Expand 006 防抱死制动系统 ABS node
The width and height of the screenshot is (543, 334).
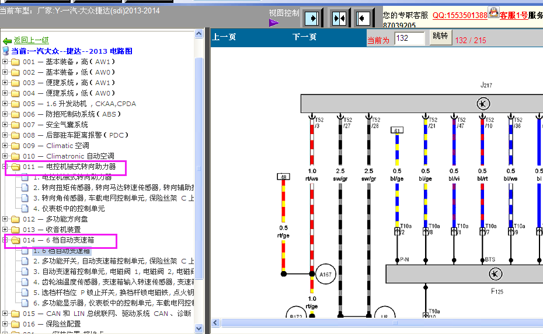coord(5,114)
